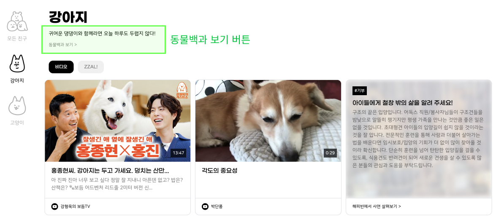Screen dimensions: 496x219
Task: Click the 강형욱의 개스트쇼 logo badge
Action: [x=182, y=91]
